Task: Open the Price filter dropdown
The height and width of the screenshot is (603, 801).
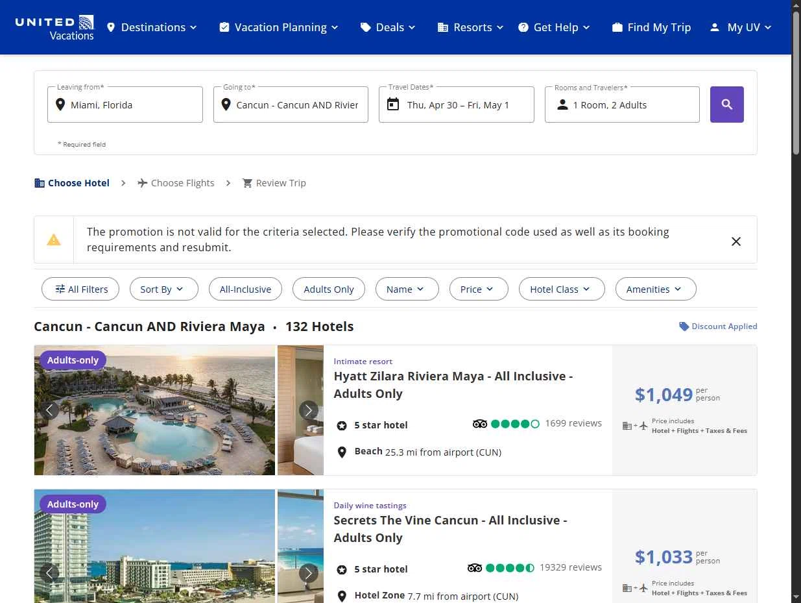Action: pos(479,289)
